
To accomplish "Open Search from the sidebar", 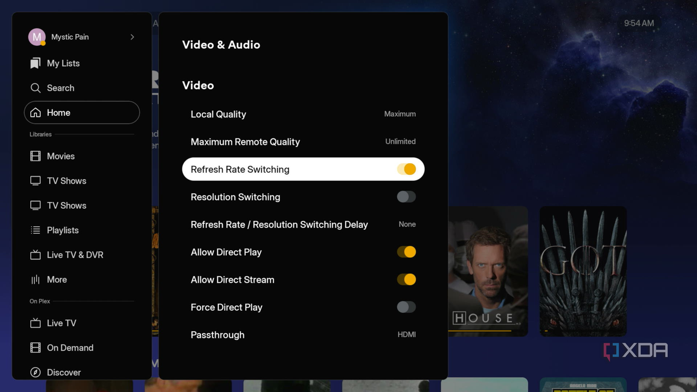I will pos(60,88).
